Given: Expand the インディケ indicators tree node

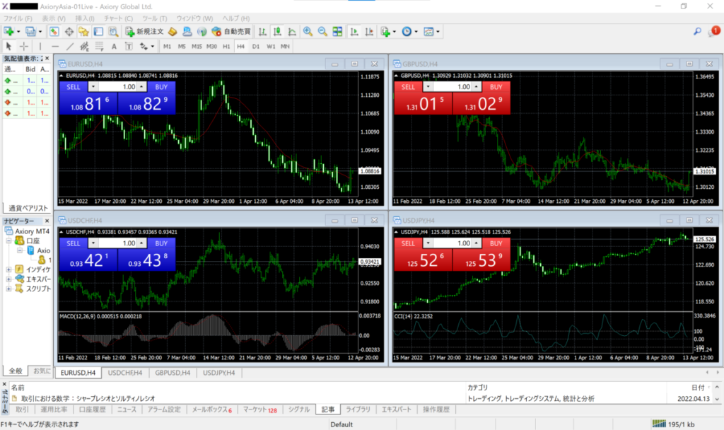Looking at the screenshot, I should click(8, 269).
